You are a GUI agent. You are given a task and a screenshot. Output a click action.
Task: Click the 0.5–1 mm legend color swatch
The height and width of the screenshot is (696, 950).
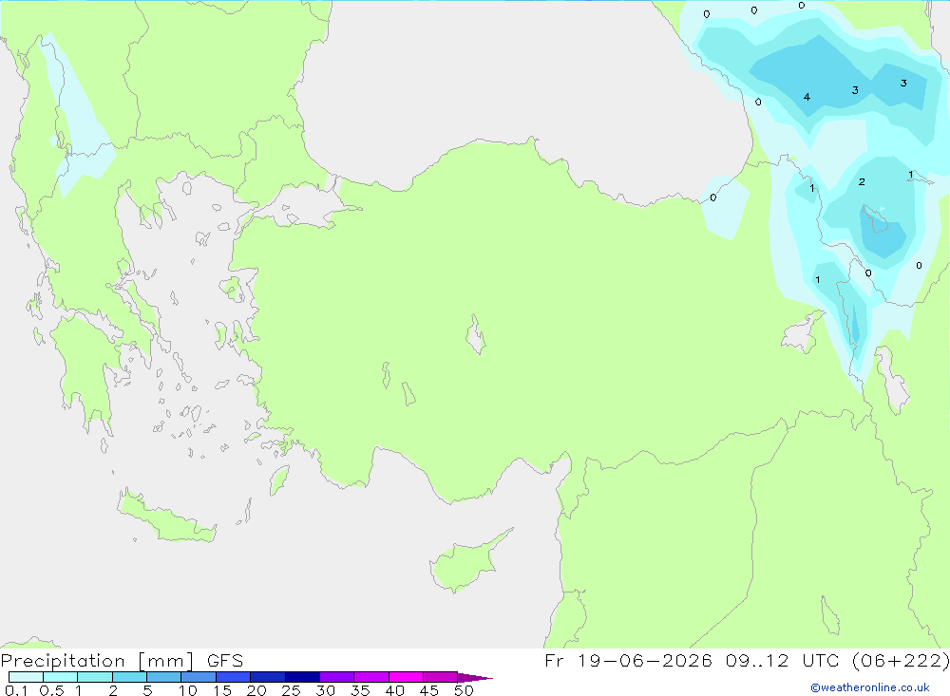[61, 677]
